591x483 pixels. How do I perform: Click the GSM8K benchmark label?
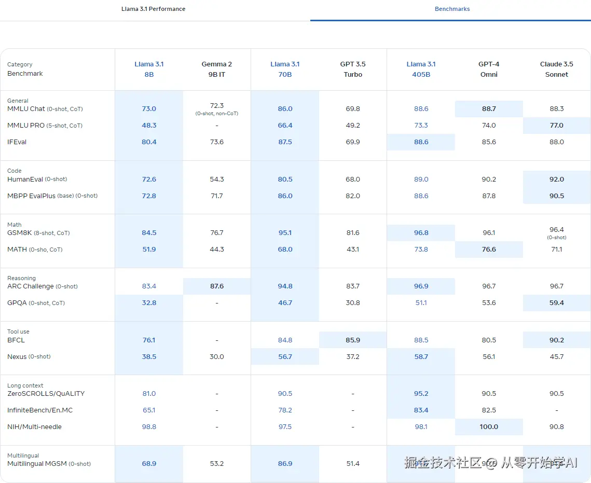[x=38, y=233]
